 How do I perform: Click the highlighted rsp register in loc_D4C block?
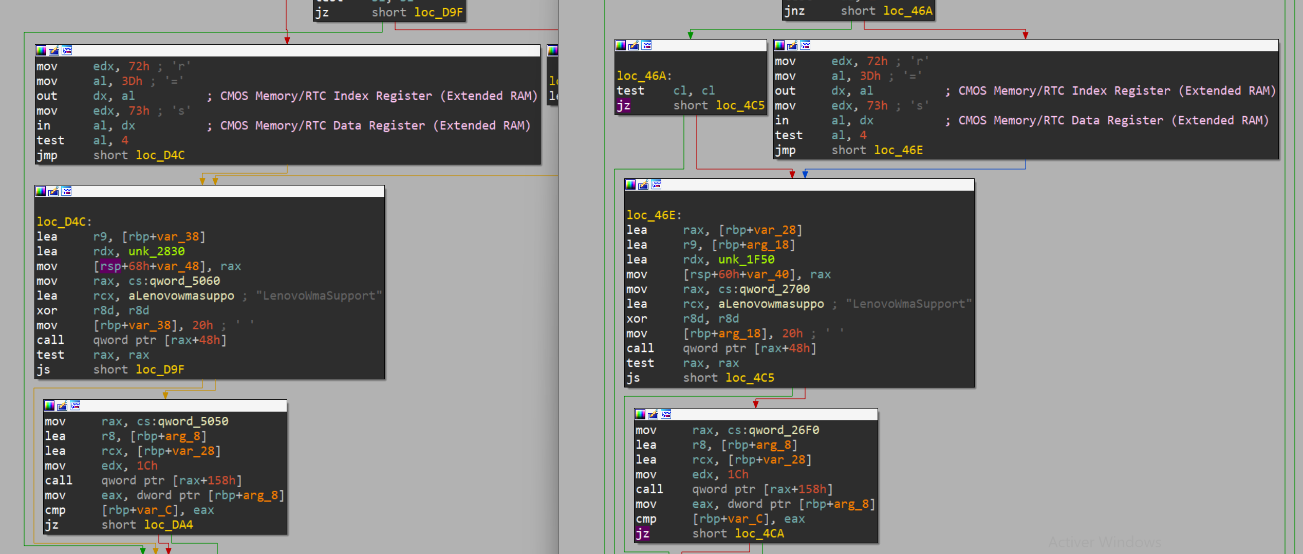[x=110, y=266]
